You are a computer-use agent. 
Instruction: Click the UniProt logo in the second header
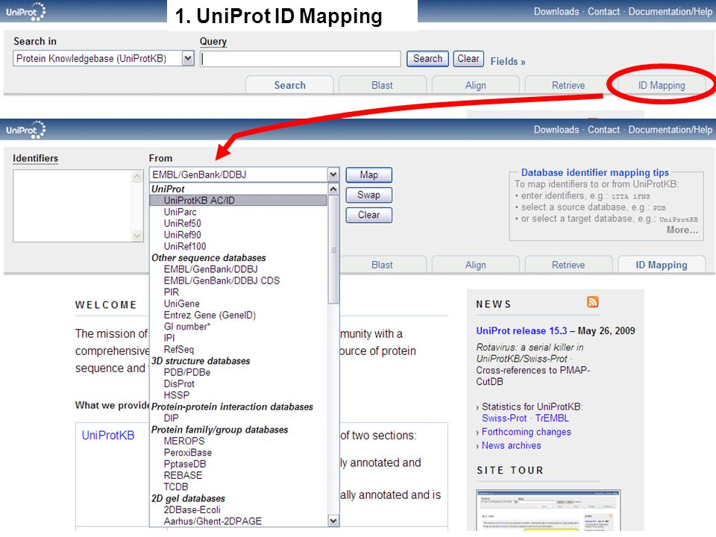point(25,130)
